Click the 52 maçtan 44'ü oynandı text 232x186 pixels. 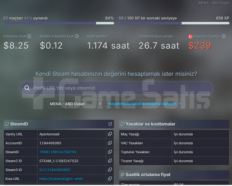26,18
